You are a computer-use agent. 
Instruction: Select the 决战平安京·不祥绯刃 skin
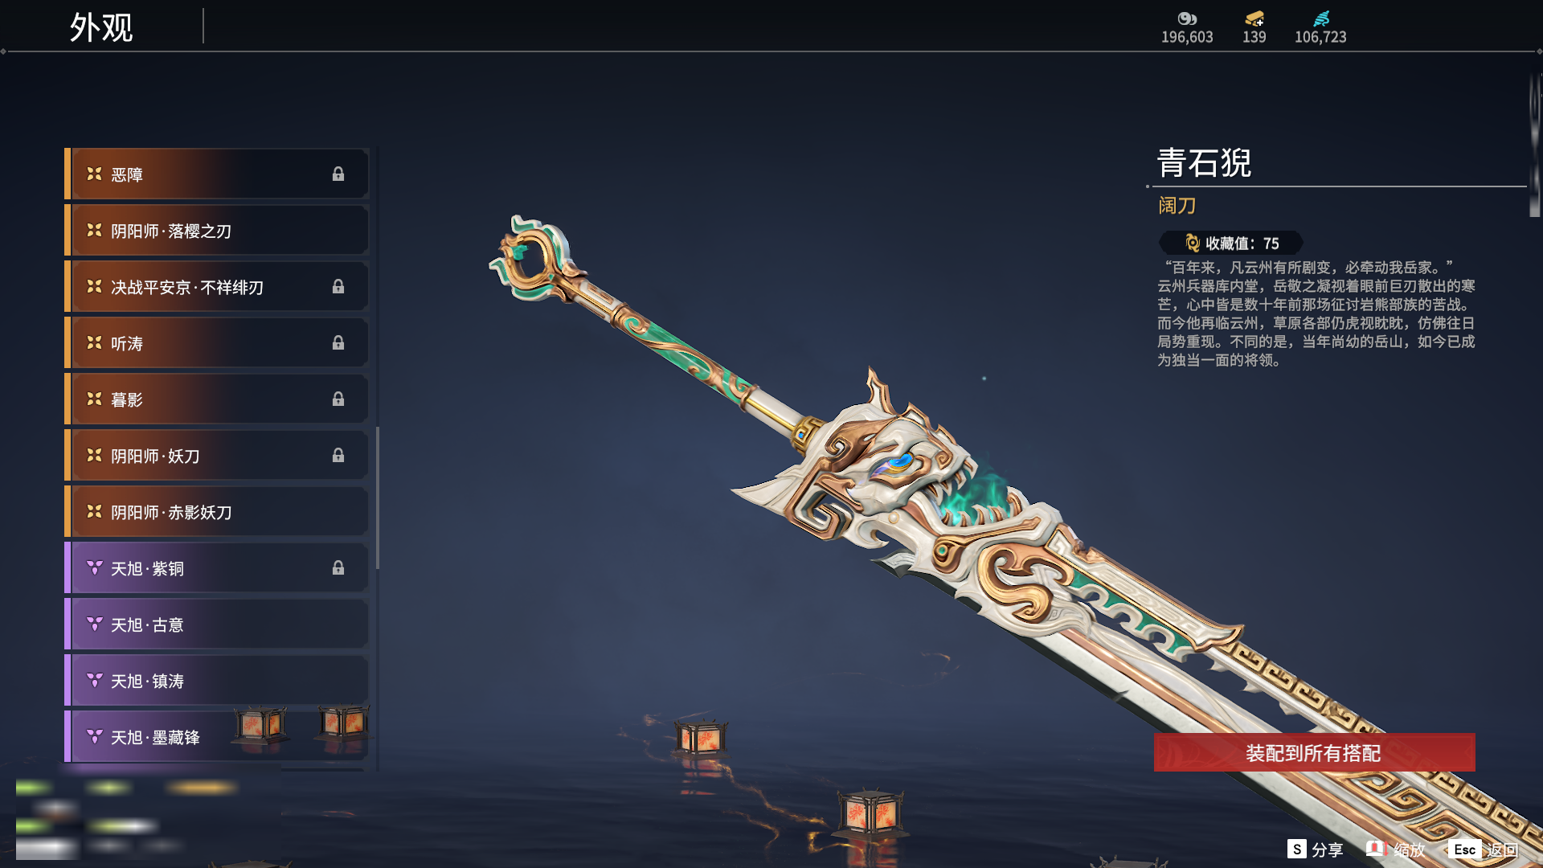point(217,287)
